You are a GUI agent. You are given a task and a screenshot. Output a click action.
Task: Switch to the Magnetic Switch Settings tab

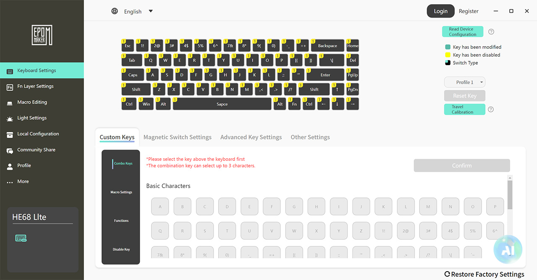177,137
